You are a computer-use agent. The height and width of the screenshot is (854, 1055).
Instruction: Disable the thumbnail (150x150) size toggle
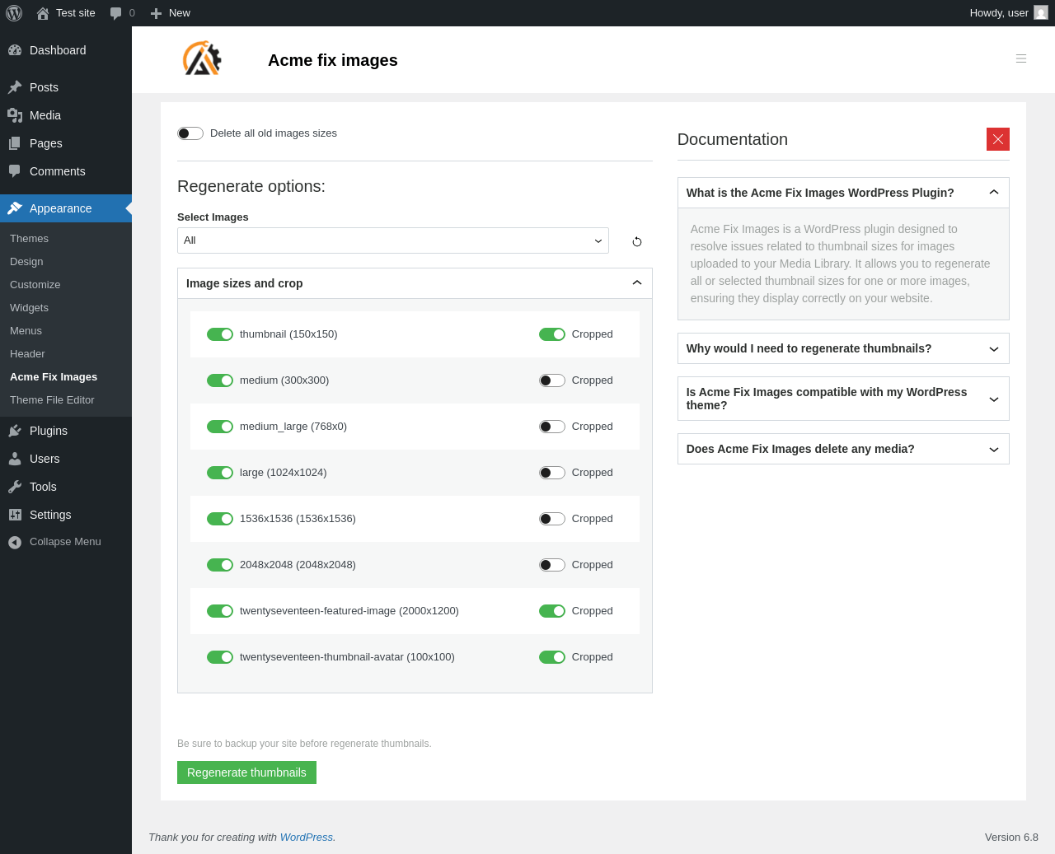pyautogui.click(x=220, y=334)
